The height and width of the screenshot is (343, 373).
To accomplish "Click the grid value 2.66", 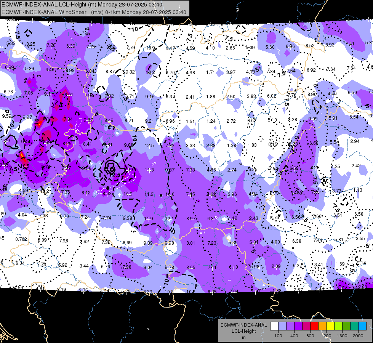I will point(230,48).
